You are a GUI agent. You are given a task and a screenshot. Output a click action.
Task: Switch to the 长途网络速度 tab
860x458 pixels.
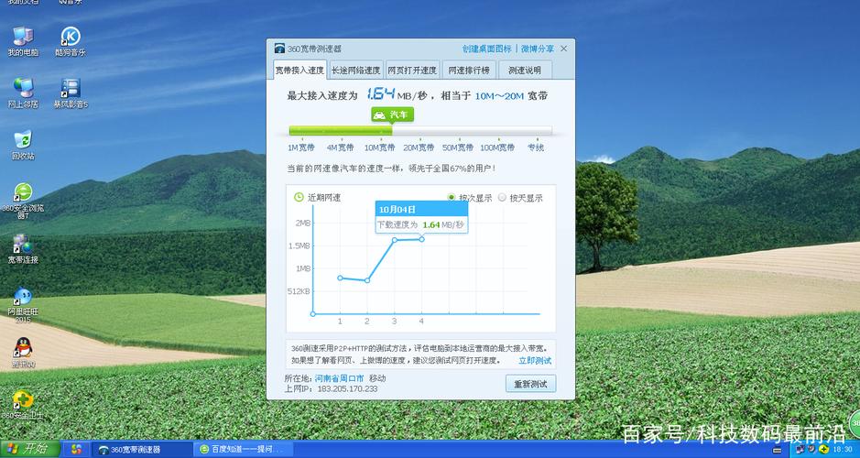click(x=355, y=71)
